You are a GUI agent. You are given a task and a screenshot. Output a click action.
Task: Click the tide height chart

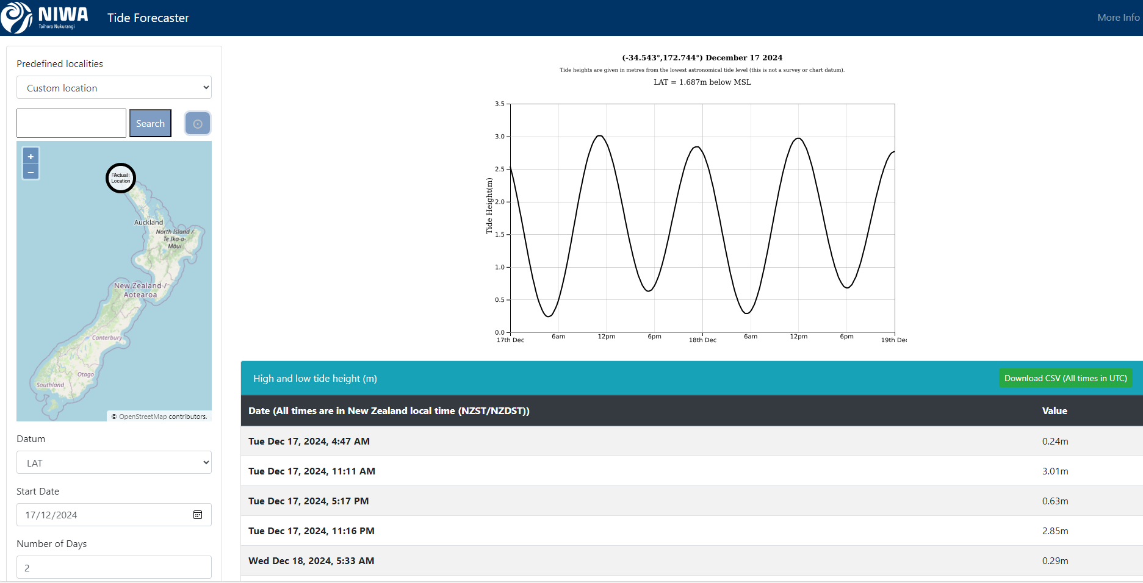click(x=702, y=218)
